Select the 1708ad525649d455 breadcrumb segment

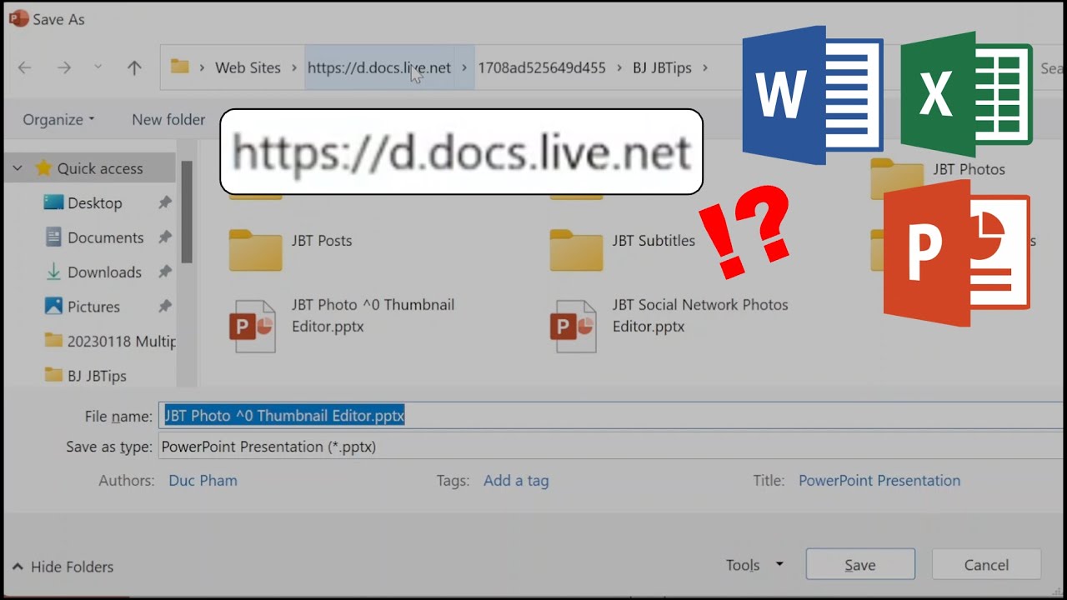[542, 68]
